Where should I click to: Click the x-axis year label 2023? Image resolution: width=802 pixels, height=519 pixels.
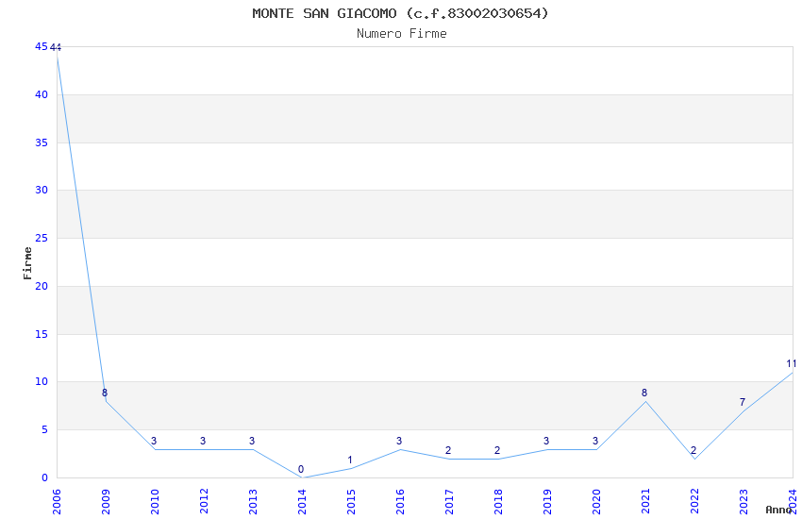(744, 502)
